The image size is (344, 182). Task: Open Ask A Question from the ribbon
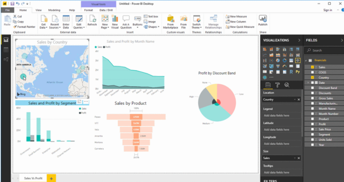[x=126, y=22]
